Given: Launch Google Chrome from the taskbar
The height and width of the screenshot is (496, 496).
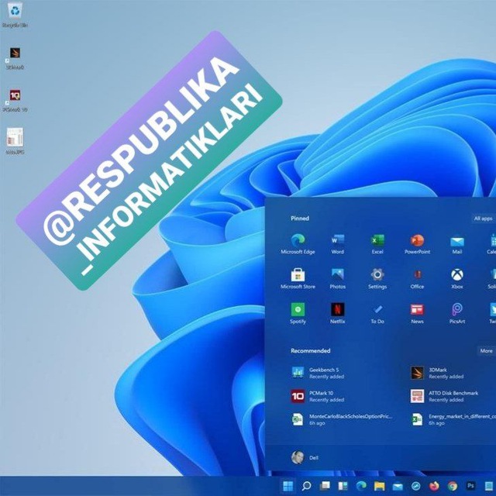Looking at the screenshot, I should [x=453, y=486].
